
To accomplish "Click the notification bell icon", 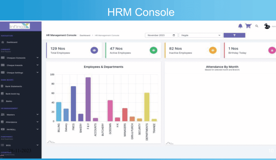I will coord(240,26).
